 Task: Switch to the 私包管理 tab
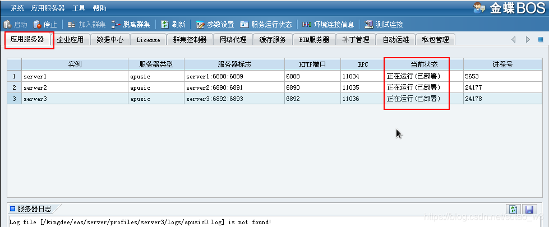436,40
